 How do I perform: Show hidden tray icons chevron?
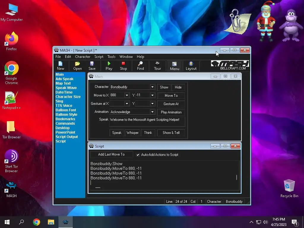coord(251,222)
